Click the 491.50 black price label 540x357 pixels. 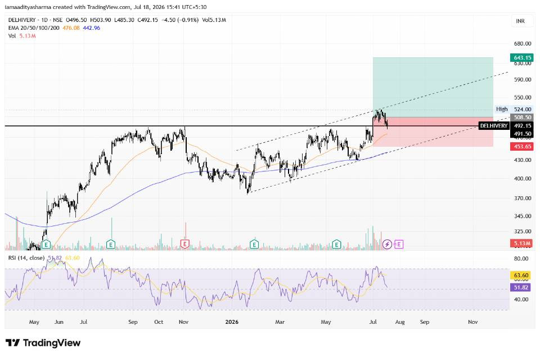[522, 134]
